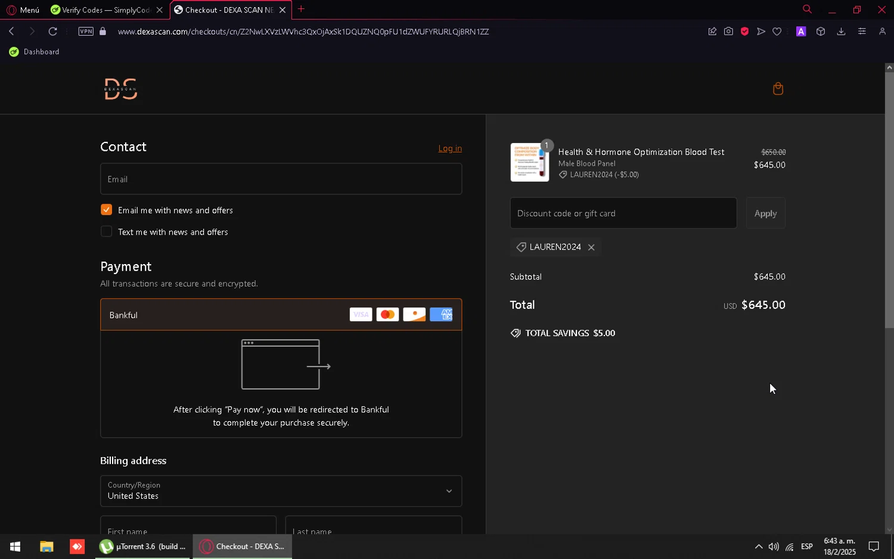Show hidden system tray icons

pos(758,546)
